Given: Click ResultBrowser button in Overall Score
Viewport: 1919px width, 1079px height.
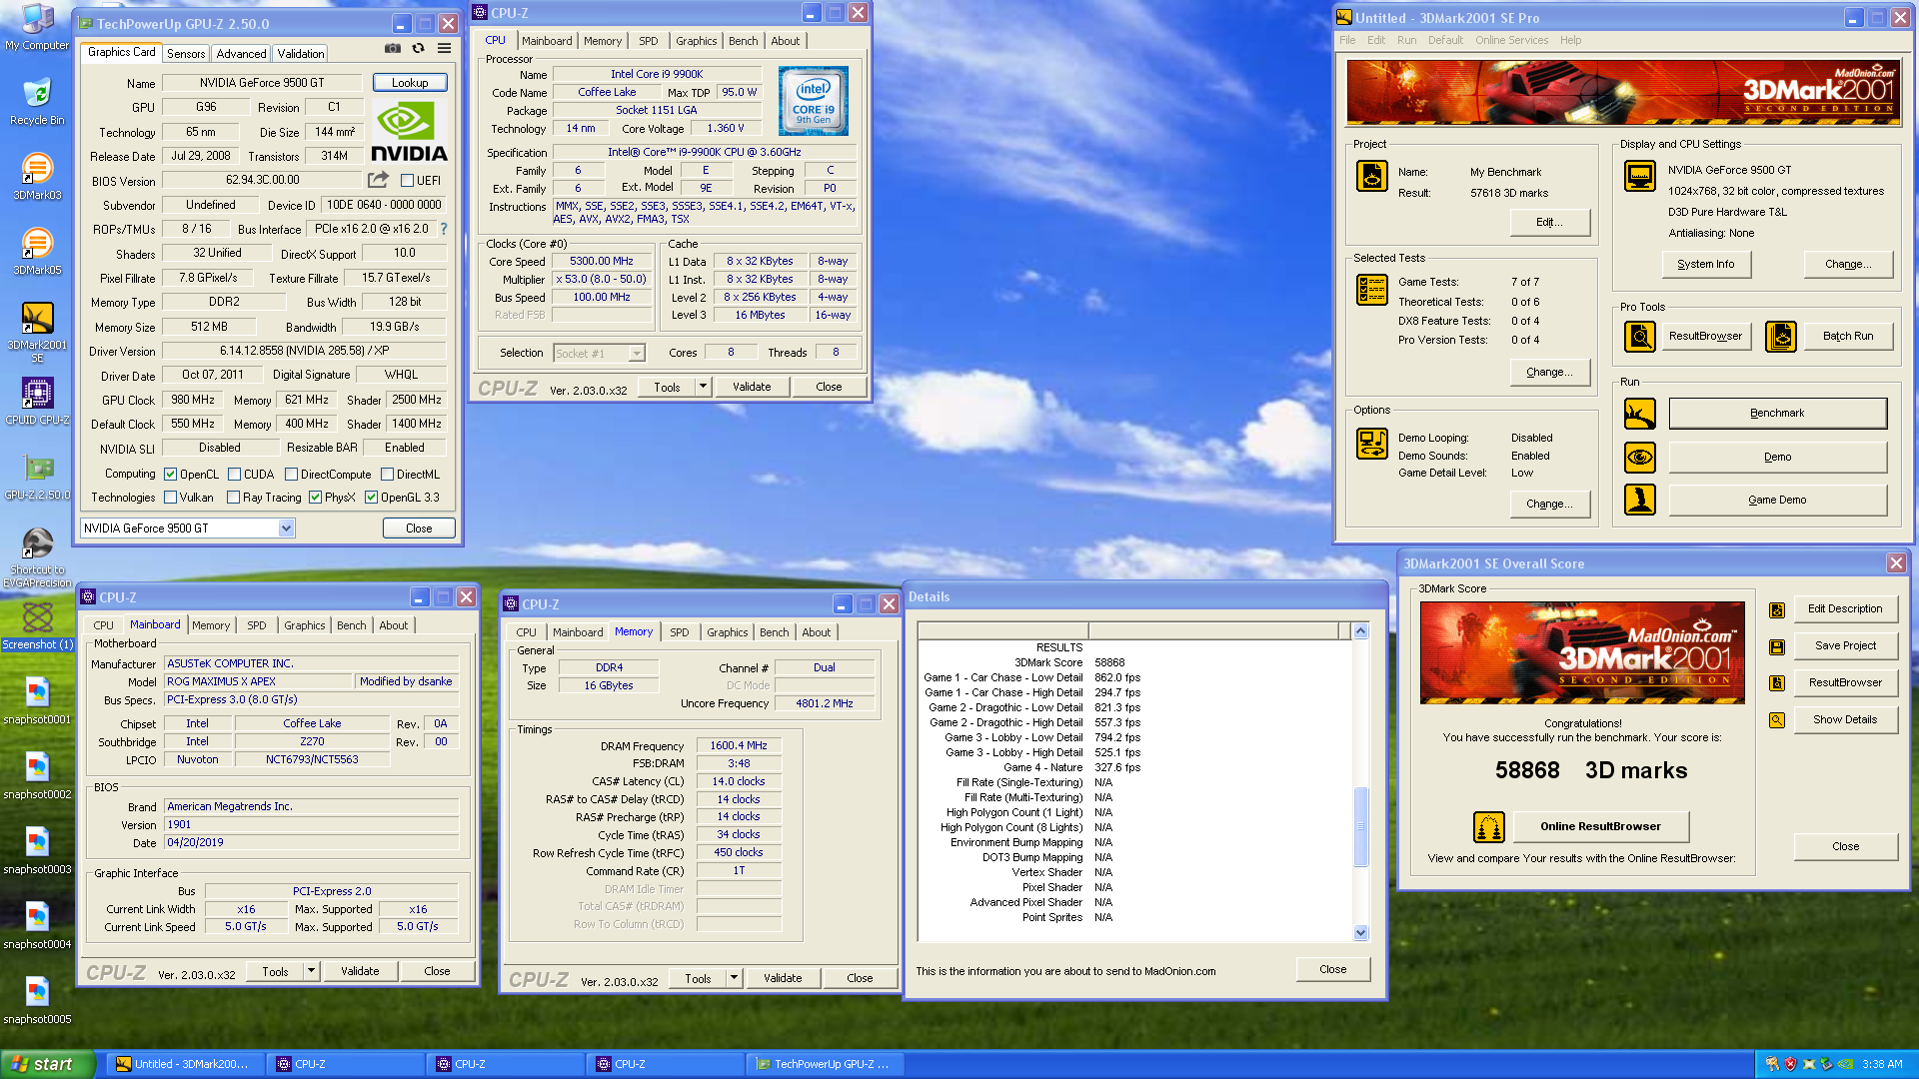Looking at the screenshot, I should (1845, 683).
